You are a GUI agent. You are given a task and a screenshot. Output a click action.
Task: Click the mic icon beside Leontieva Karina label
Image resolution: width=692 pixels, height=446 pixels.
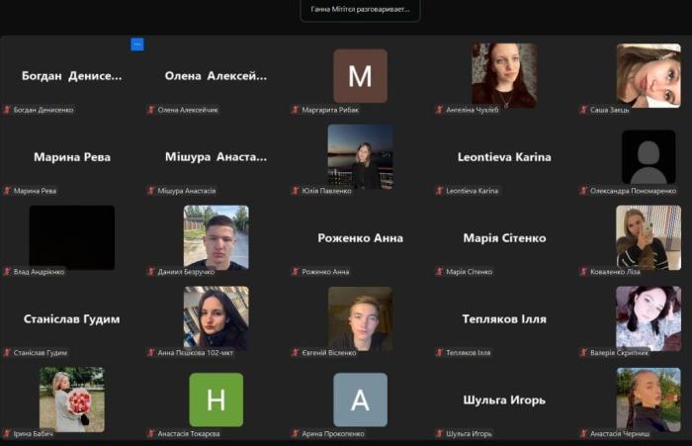440,191
